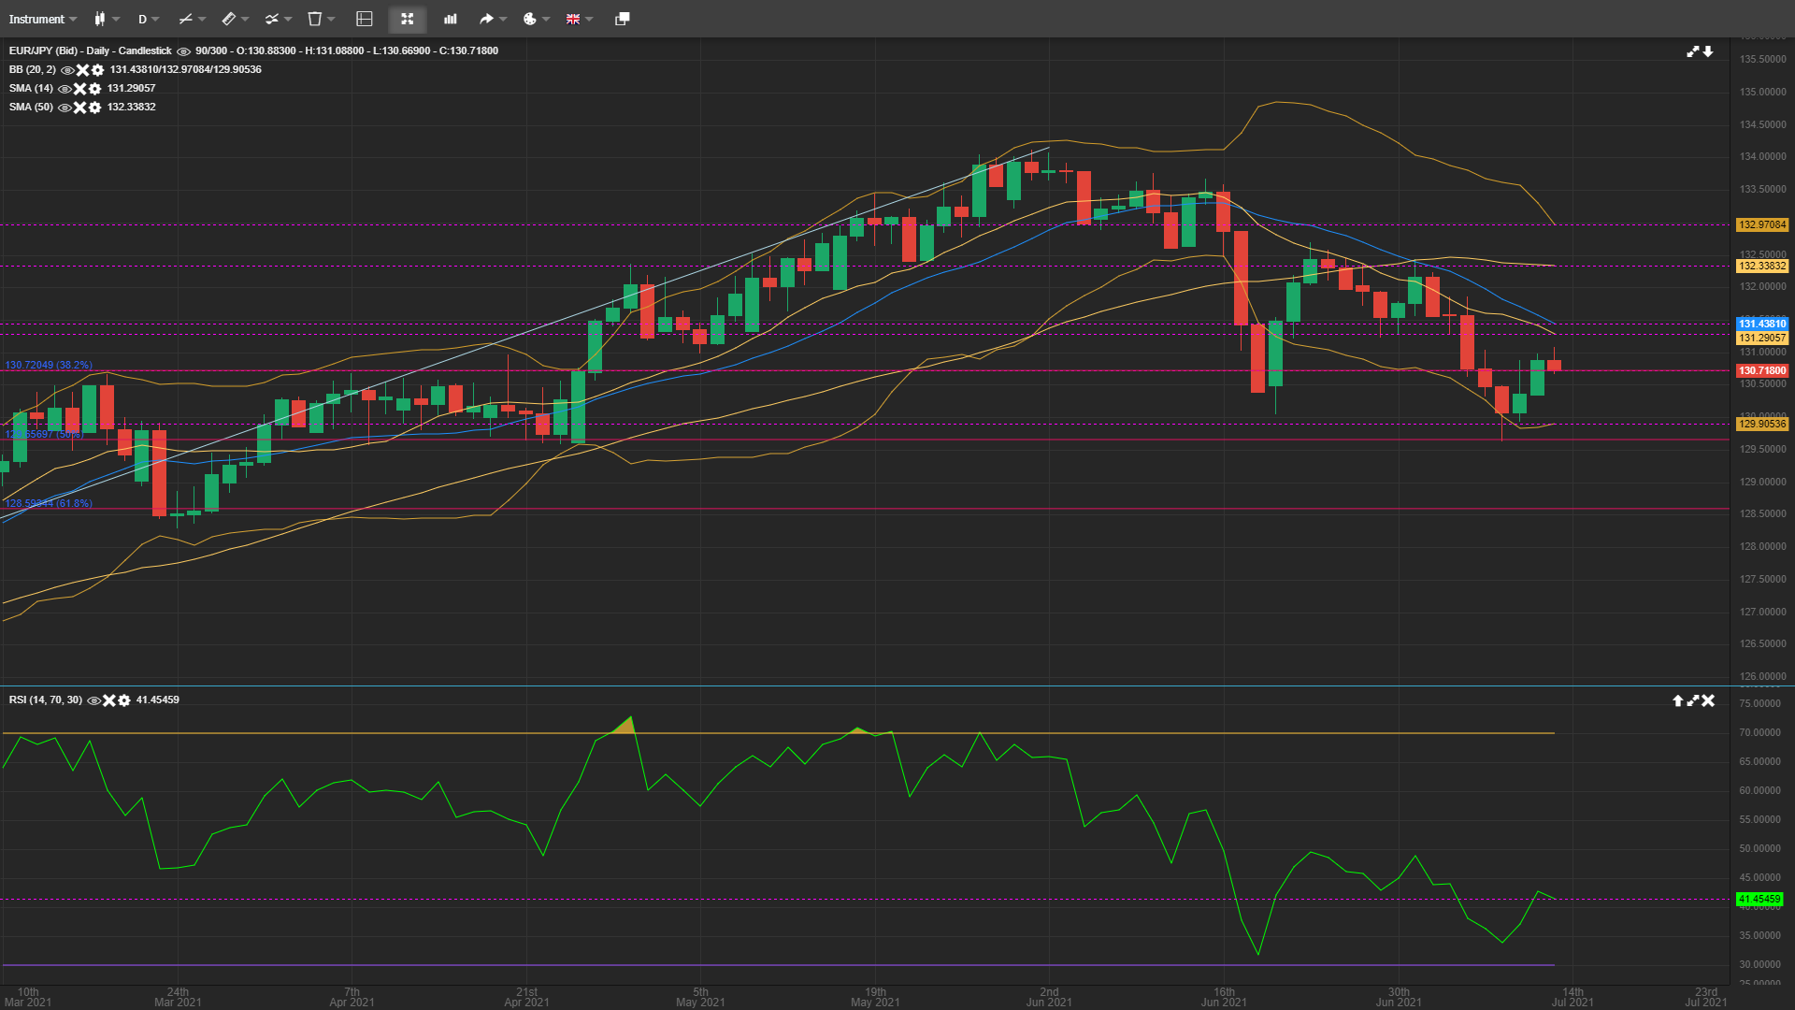Move the main price pane down
The image size is (1795, 1010).
click(1708, 51)
